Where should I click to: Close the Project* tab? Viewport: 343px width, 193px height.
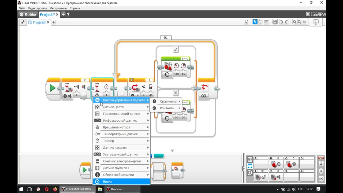point(57,14)
